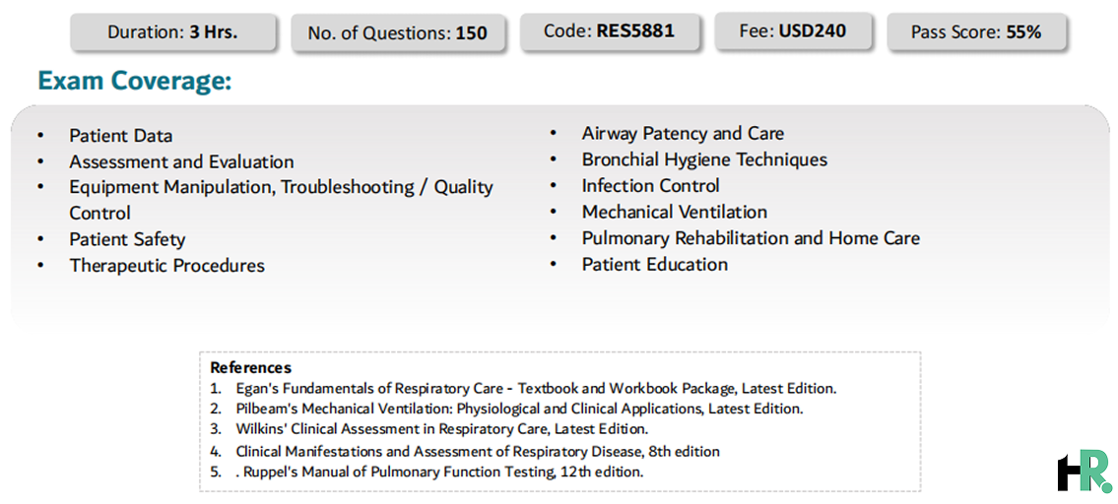Image resolution: width=1118 pixels, height=504 pixels.
Task: Select Pulmonary Rehabilitation and Home Care topic
Action: 751,238
